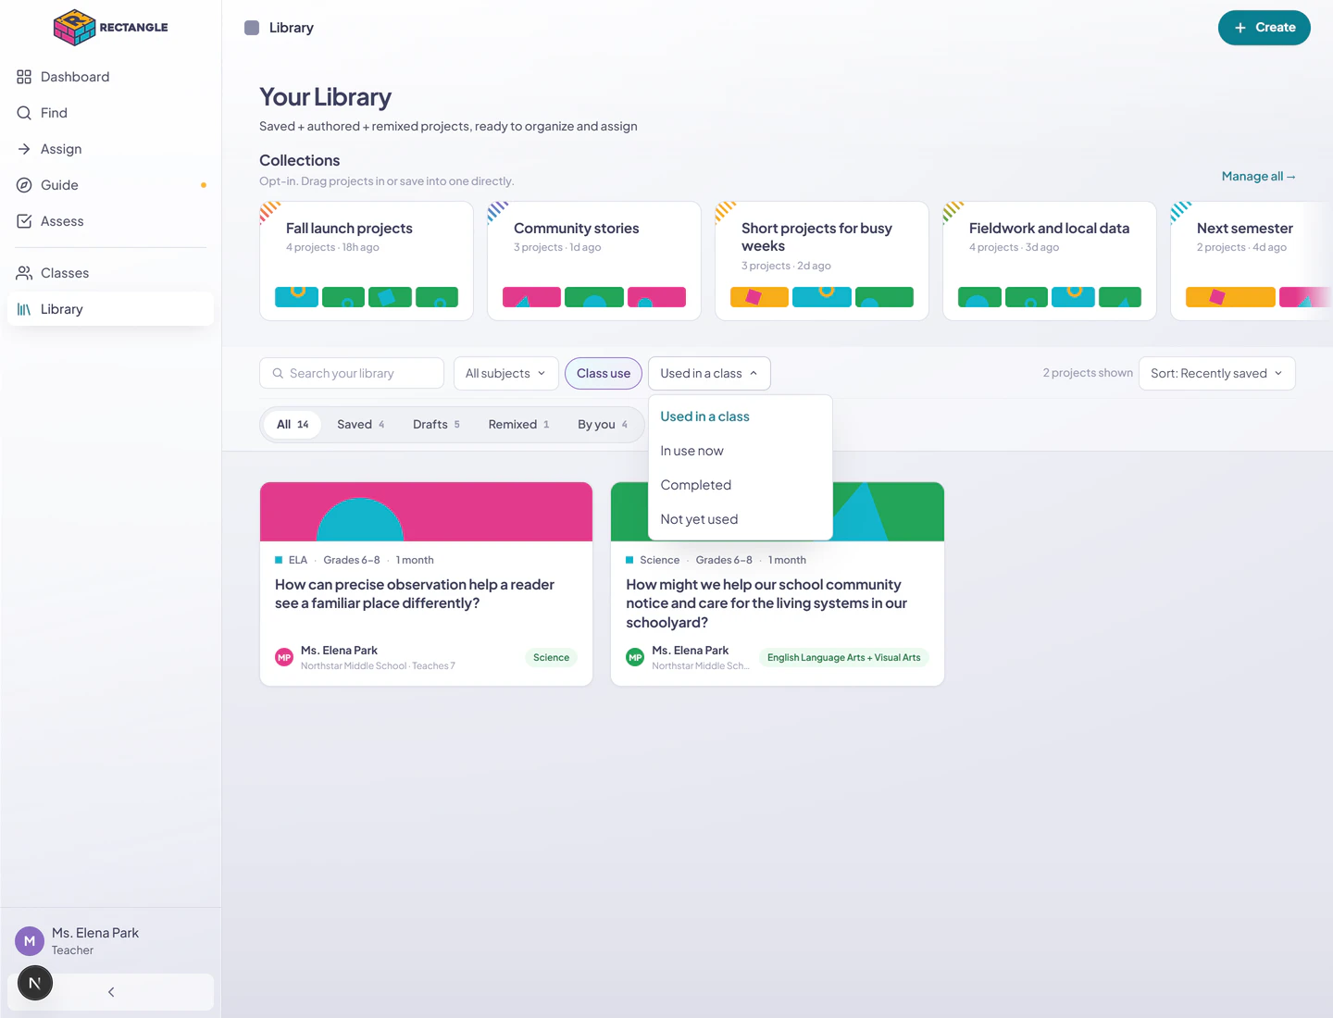
Task: Expand the All subjects dropdown
Action: (x=506, y=374)
